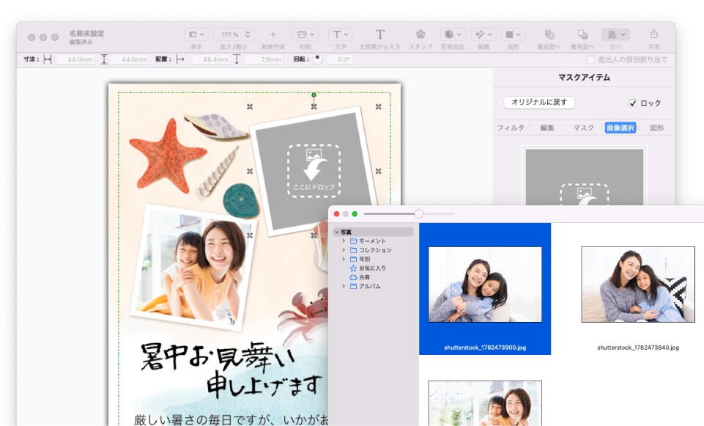The height and width of the screenshot is (426, 704).
Task: Open the 文字 text toolbar menu
Action: click(341, 34)
